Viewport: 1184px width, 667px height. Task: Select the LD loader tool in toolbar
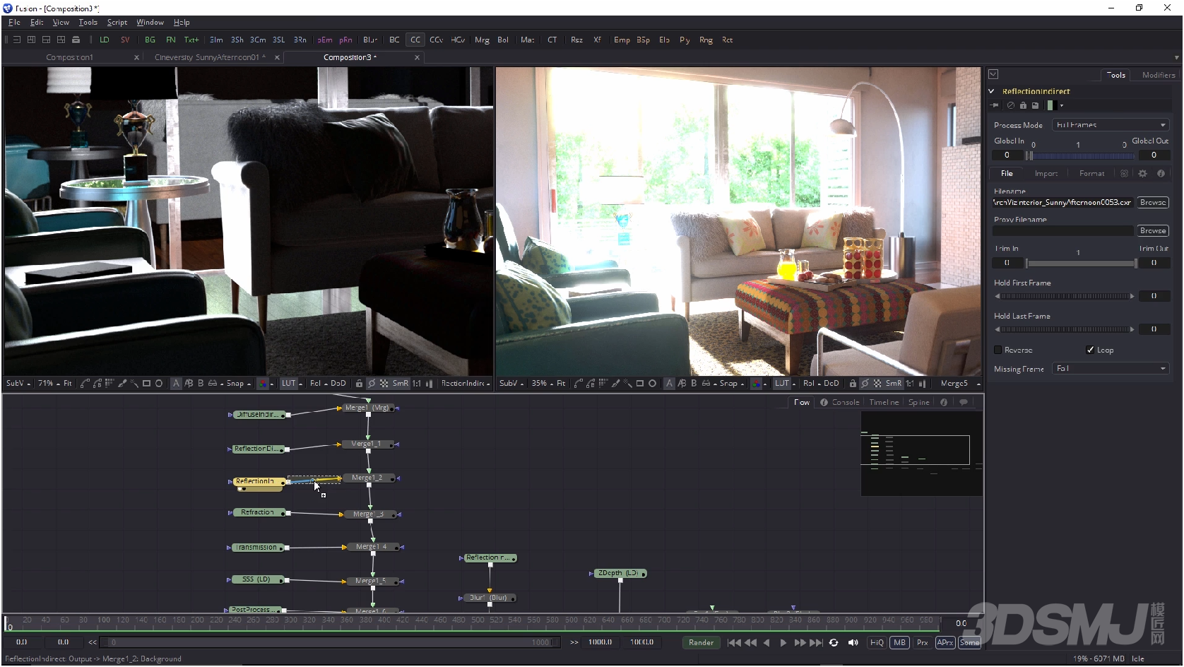click(105, 40)
